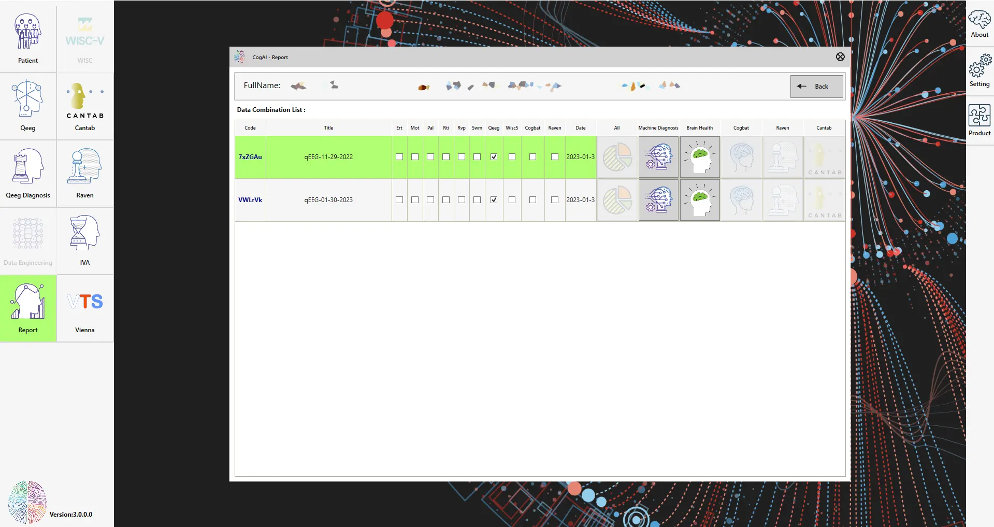Open the Product puzzle icon
Screen dimensions: 994x527
click(x=979, y=120)
